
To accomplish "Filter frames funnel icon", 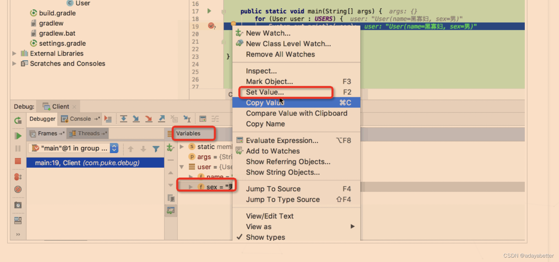I will pos(156,149).
